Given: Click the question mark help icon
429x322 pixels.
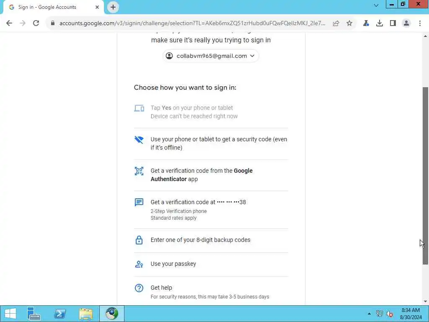Looking at the screenshot, I should coord(139,288).
